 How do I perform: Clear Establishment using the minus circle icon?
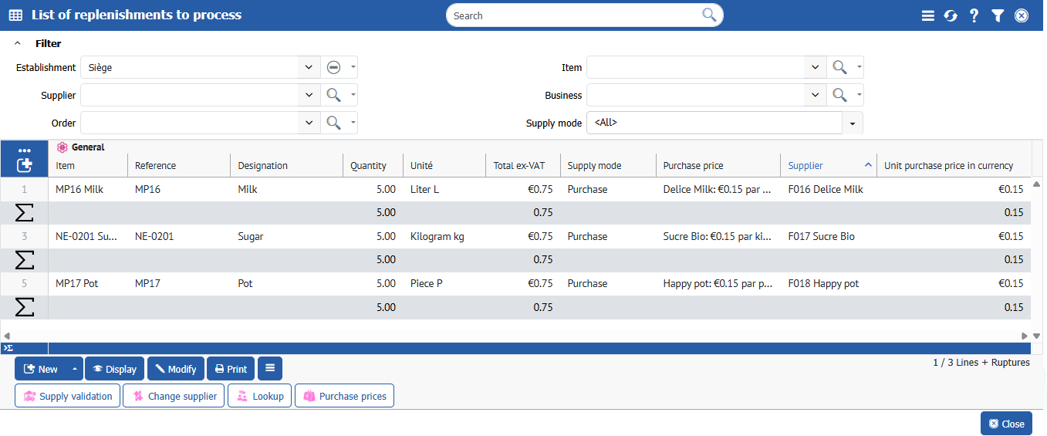coord(333,67)
